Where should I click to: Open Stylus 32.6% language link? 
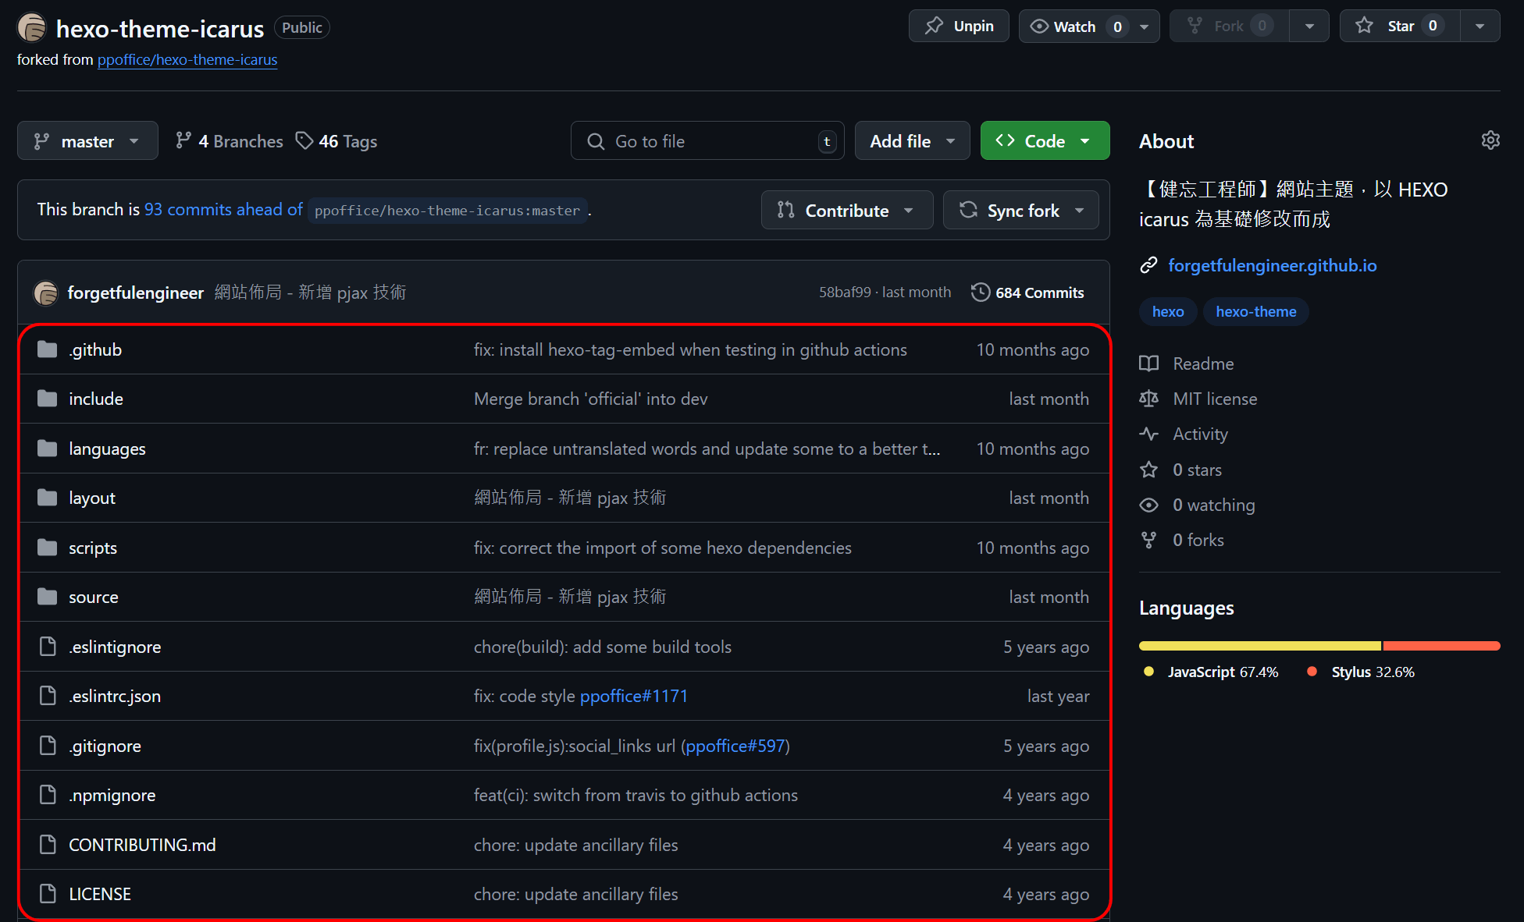click(1361, 672)
